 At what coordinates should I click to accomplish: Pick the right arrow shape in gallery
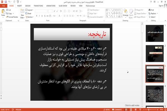(114, 13)
